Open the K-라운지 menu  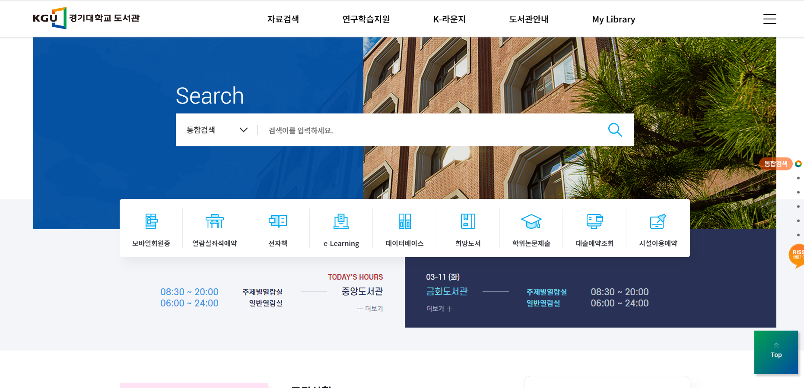tap(449, 19)
